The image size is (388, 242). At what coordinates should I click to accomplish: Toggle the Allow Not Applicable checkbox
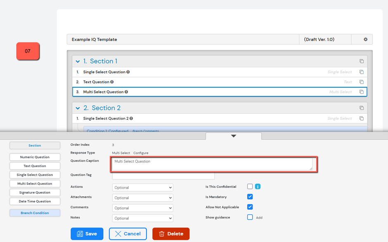[250, 207]
